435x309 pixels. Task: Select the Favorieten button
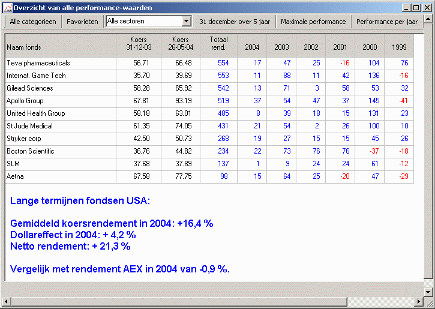click(x=82, y=22)
